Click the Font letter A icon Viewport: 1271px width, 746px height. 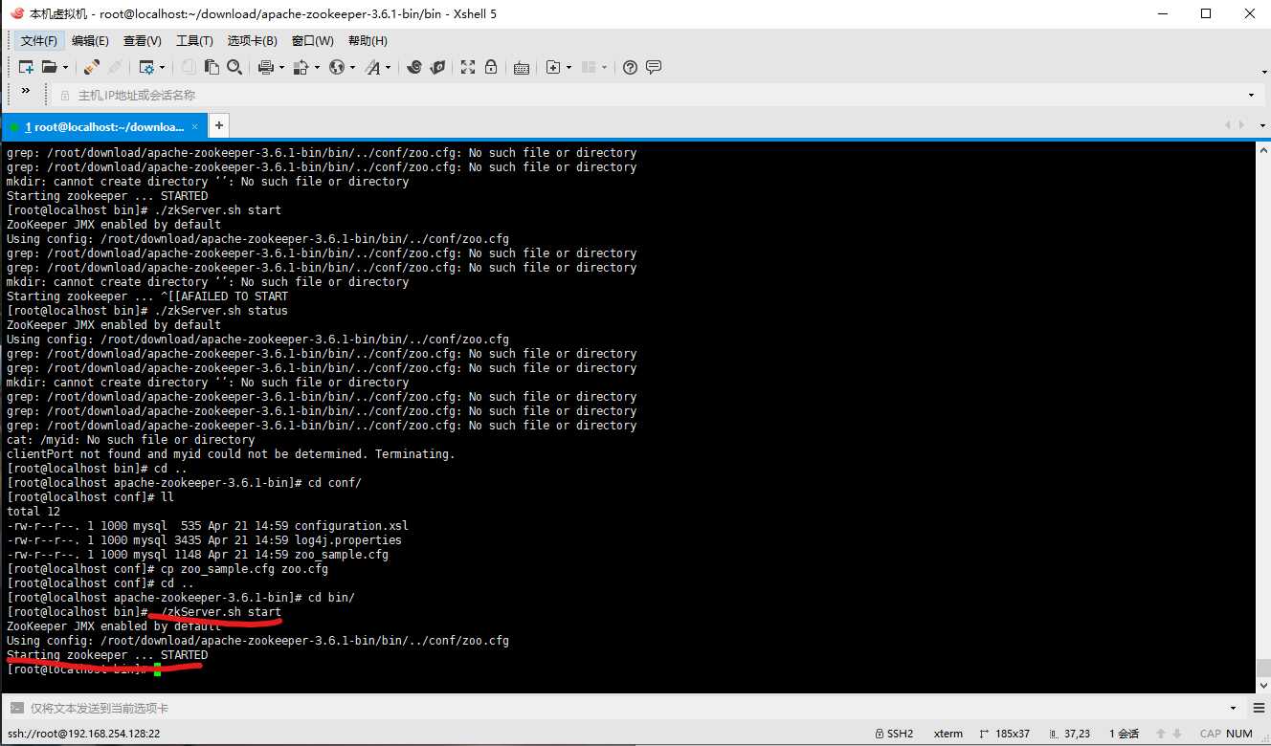coord(373,67)
